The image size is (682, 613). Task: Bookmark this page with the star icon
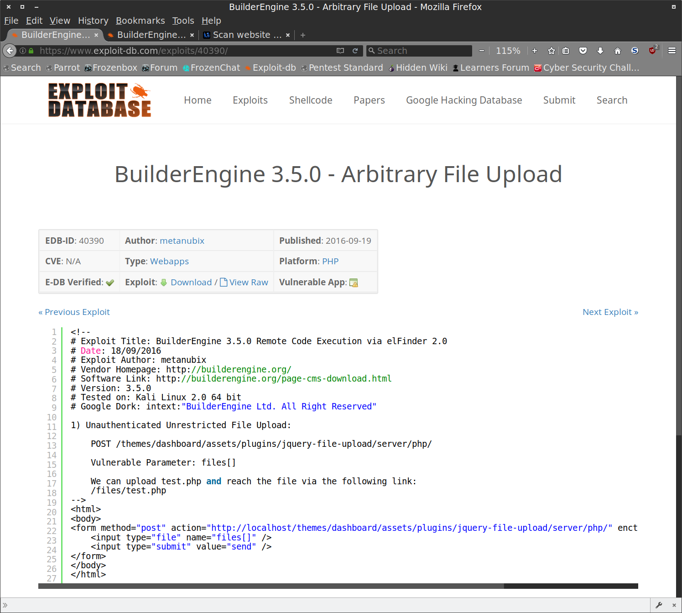click(x=552, y=51)
